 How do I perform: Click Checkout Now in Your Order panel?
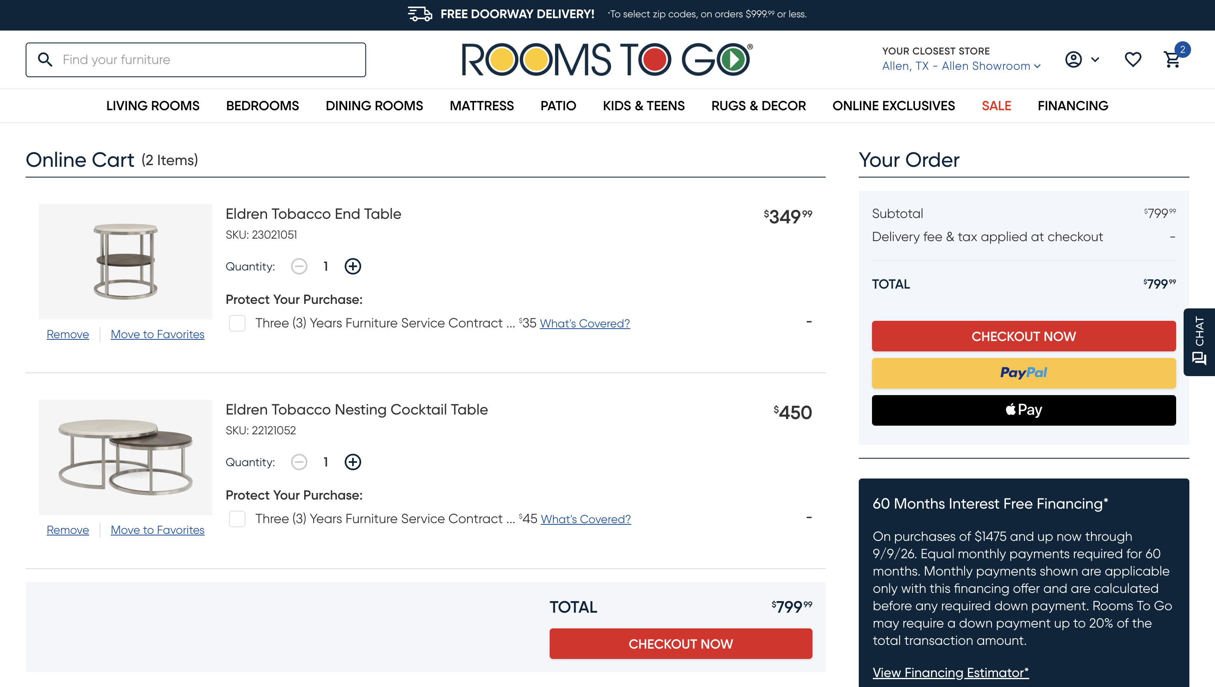[1024, 336]
